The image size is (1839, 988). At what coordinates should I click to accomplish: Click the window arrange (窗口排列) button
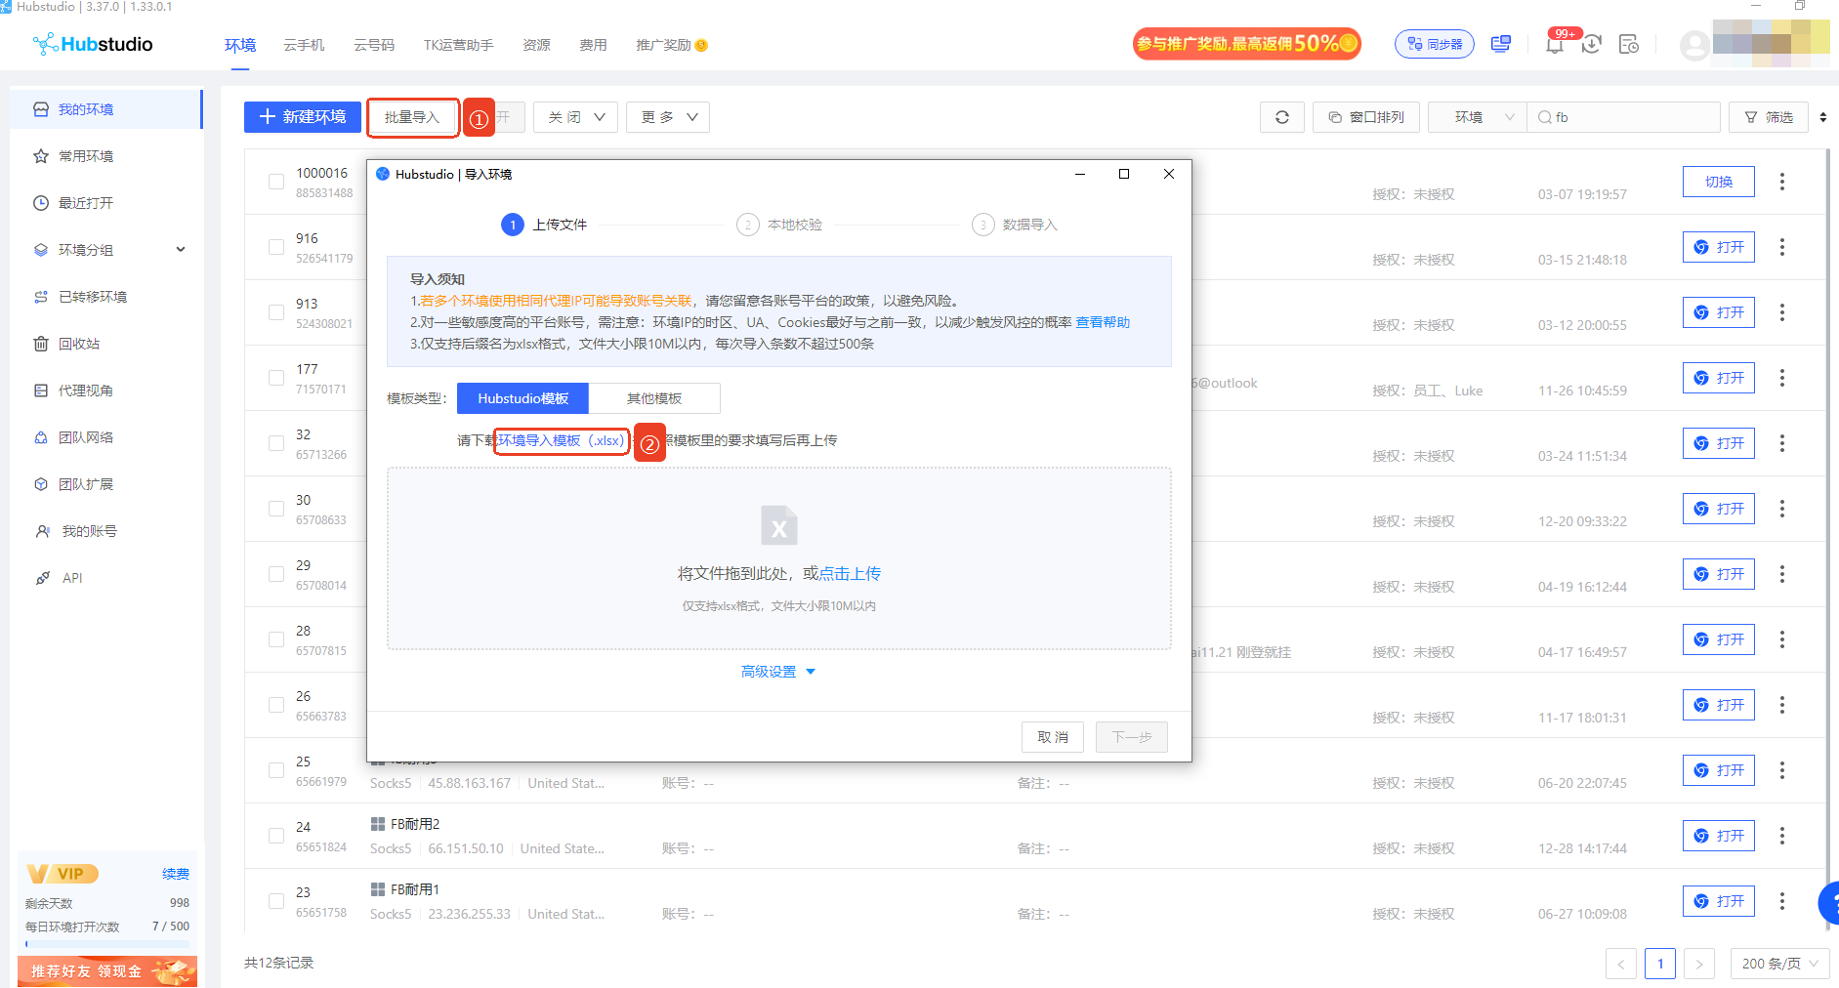(x=1366, y=117)
